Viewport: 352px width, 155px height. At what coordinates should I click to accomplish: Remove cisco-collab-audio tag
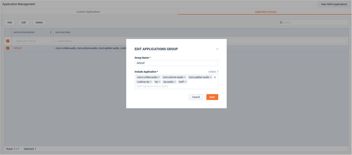pyautogui.click(x=159, y=77)
